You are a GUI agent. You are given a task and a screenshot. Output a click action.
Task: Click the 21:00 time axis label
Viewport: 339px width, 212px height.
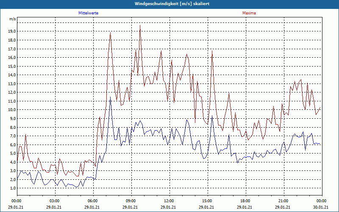pos(284,201)
